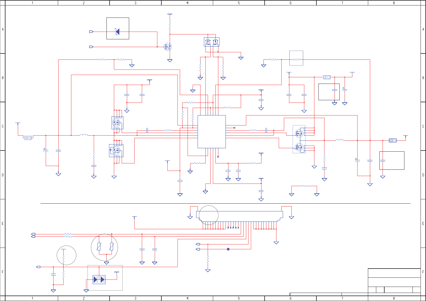Click the stacked double port in zone E1
The height and width of the screenshot is (301, 426).
coord(33,235)
